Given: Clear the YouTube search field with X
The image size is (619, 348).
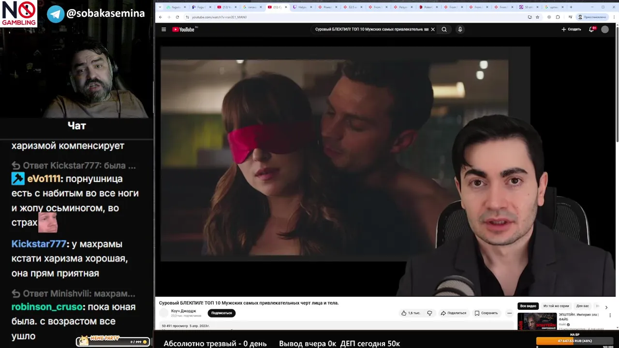Looking at the screenshot, I should point(433,29).
